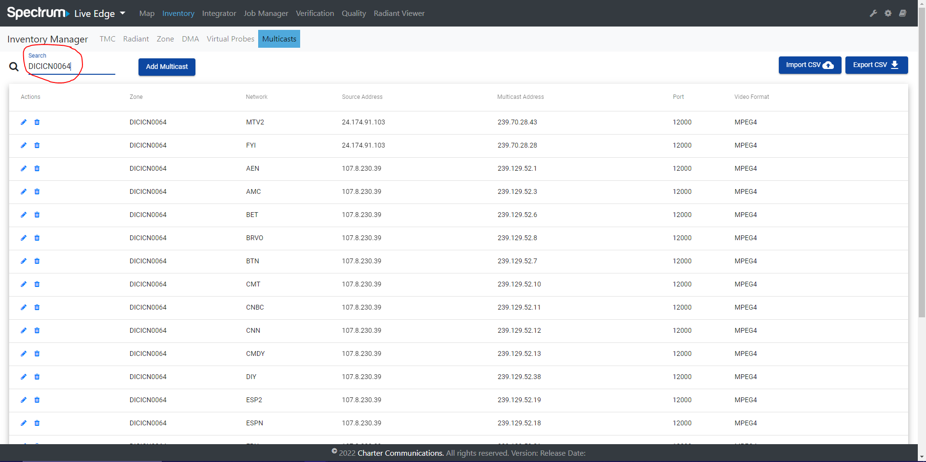This screenshot has width=926, height=462.
Task: Open the gear settings icon
Action: tap(888, 13)
